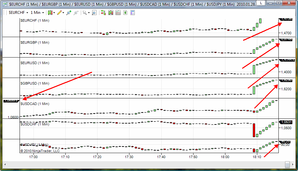Click the 17:30 time axis label
This screenshot has width=298, height=171.
click(129, 157)
